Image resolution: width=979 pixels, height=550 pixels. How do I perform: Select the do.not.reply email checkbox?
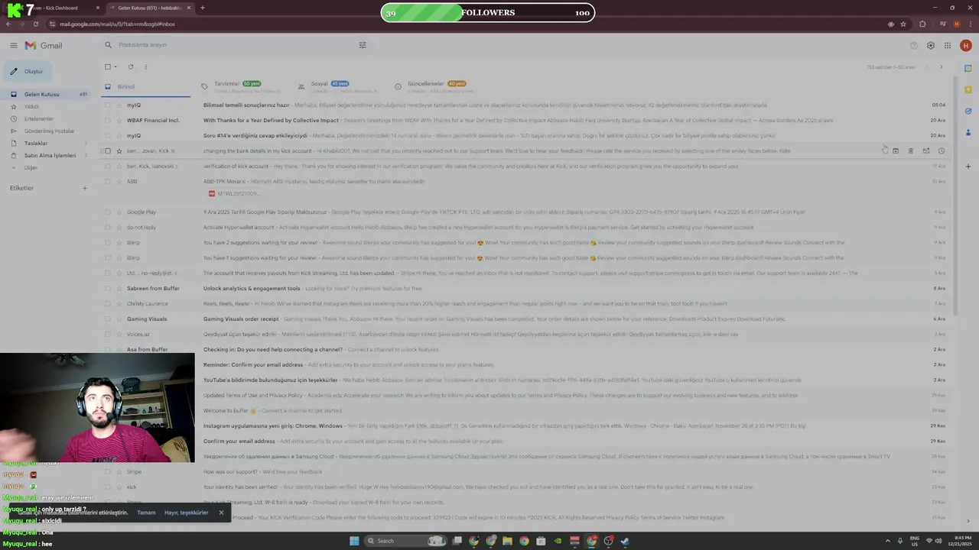108,228
